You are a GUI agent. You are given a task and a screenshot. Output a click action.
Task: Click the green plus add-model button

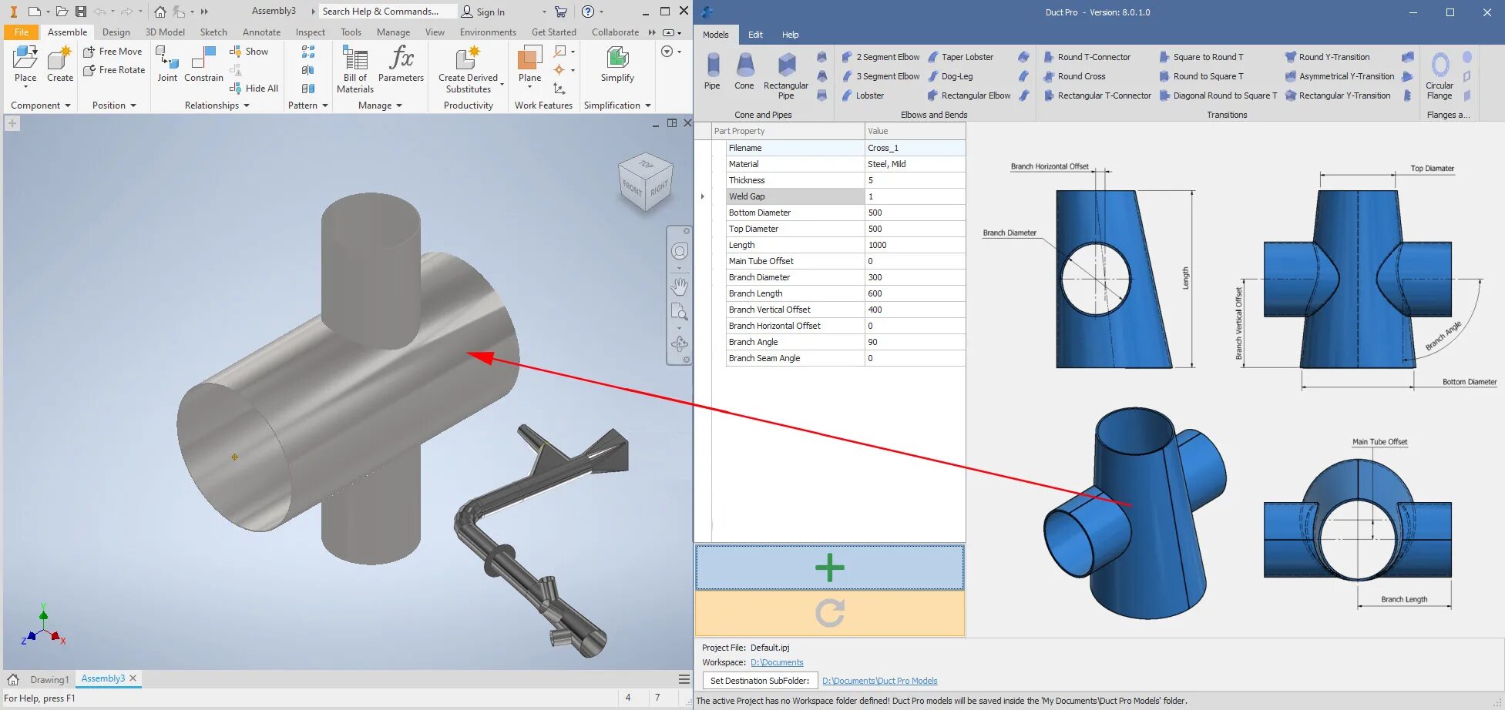tap(830, 568)
